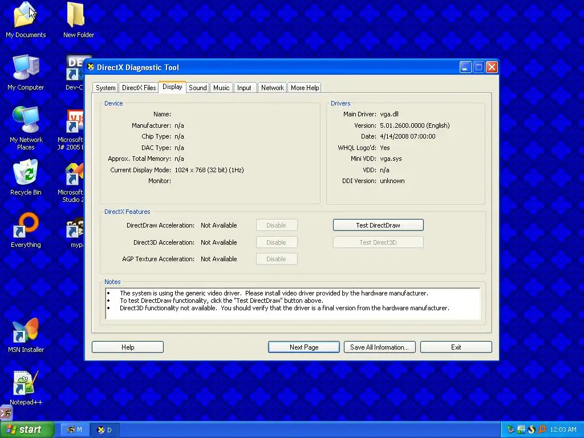Click Disable beside DirectDraw Acceleration
Viewport: 584px width, 438px height.
pos(277,225)
